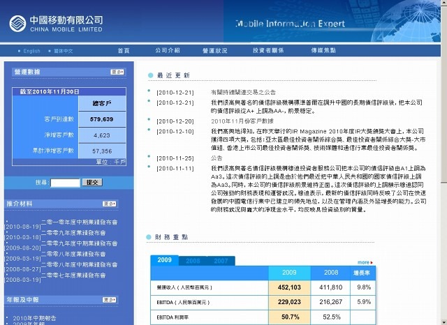
Task: Click the 9.8% growth rate cell
Action: (364, 287)
